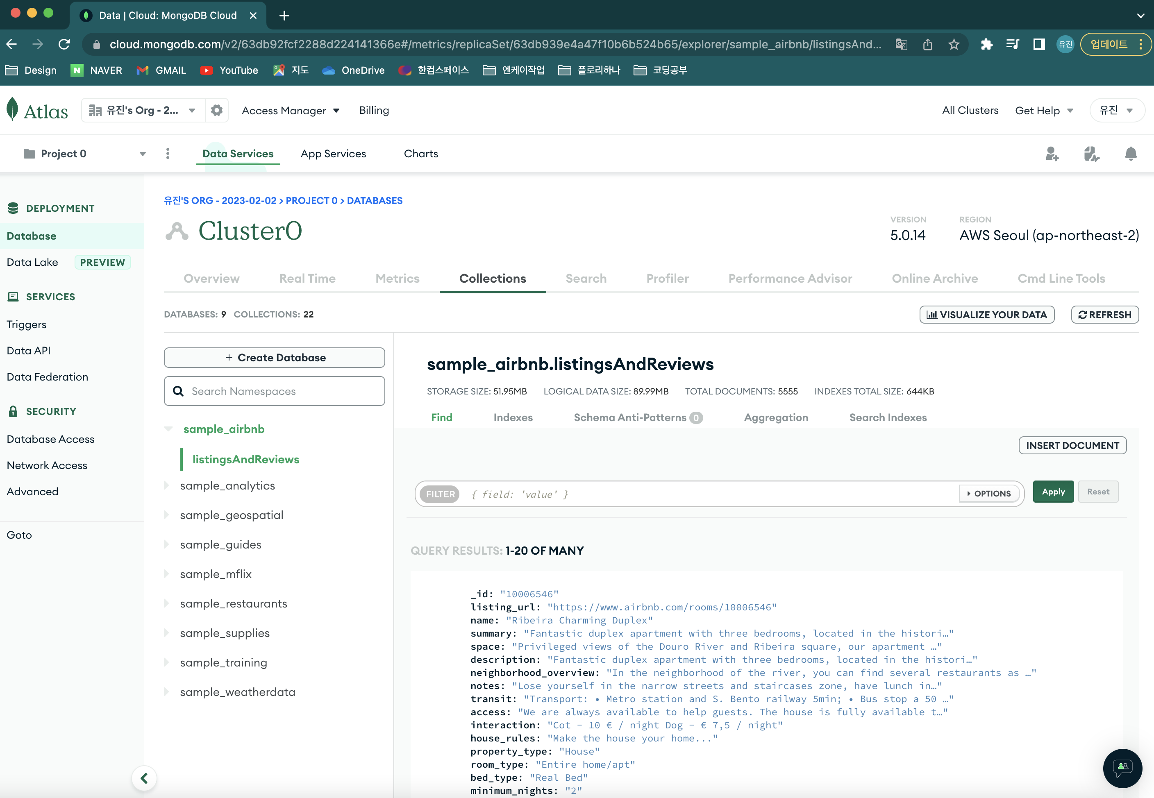1154x798 pixels.
Task: Click the share page icon in address bar
Action: click(x=927, y=44)
